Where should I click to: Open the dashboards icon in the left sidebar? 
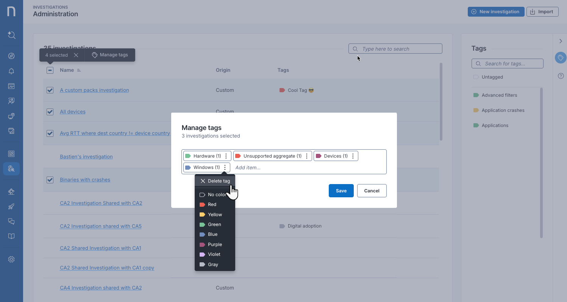coord(11,86)
